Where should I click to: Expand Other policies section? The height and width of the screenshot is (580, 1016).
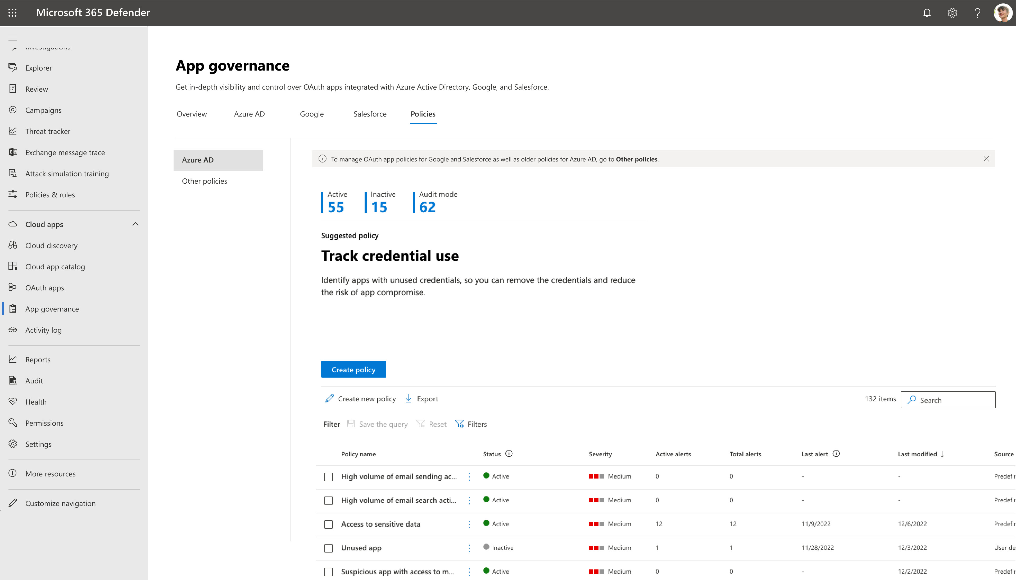pyautogui.click(x=205, y=180)
